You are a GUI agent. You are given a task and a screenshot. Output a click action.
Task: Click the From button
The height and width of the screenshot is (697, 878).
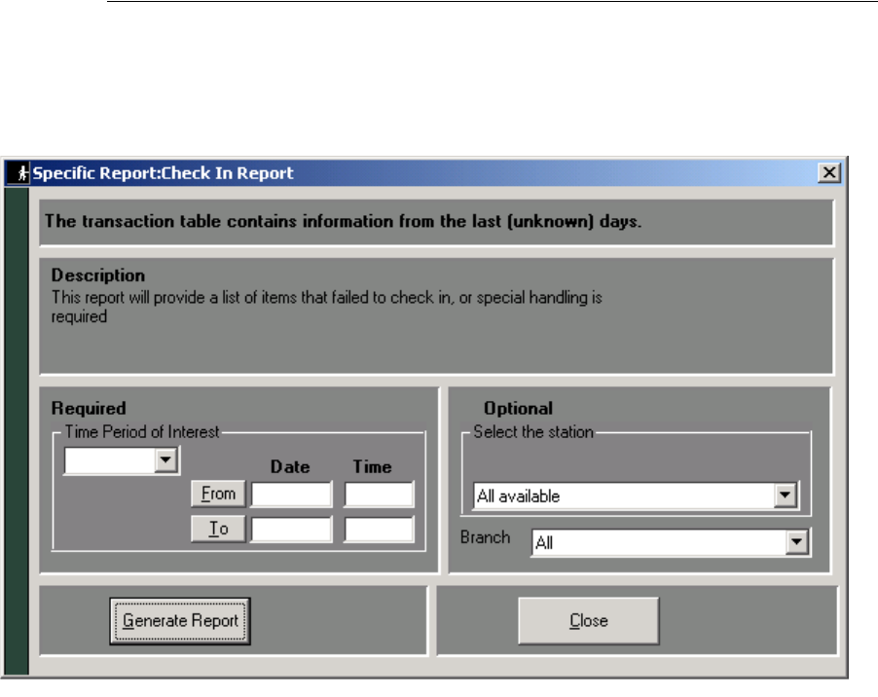pos(218,494)
